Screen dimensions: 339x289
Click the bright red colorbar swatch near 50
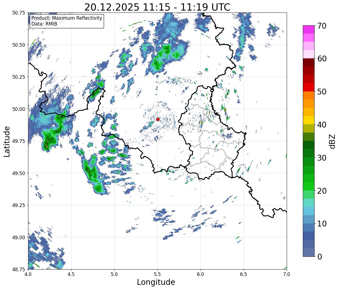[x=309, y=87]
